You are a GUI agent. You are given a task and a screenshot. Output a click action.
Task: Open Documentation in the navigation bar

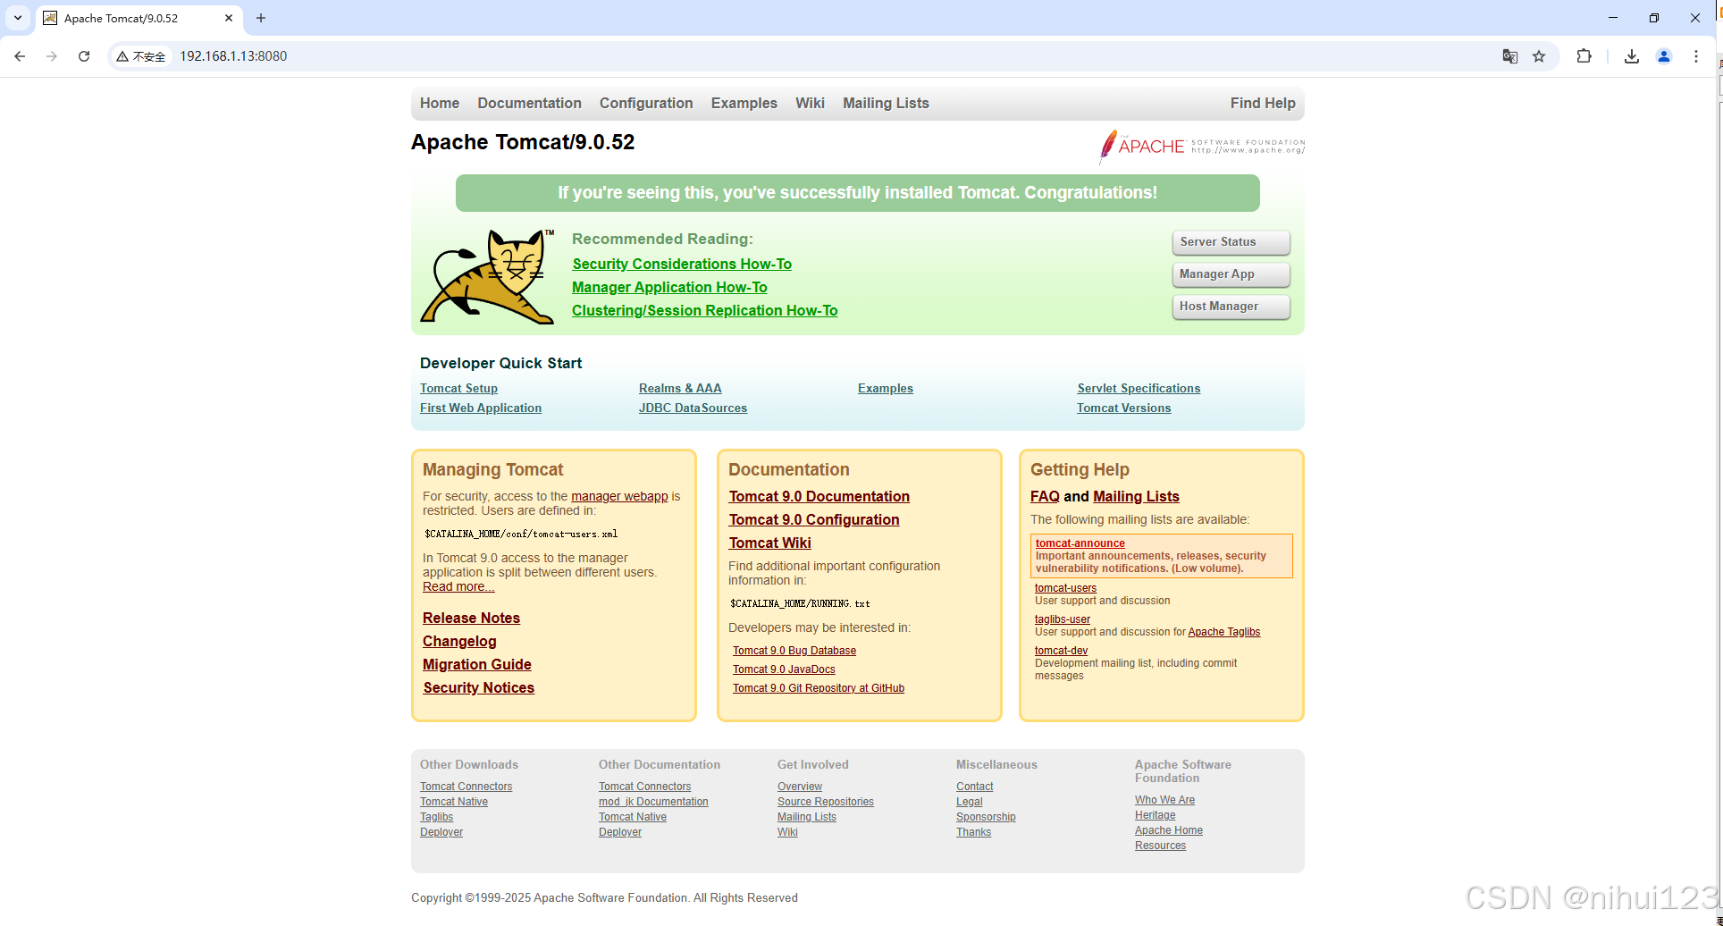coord(529,104)
